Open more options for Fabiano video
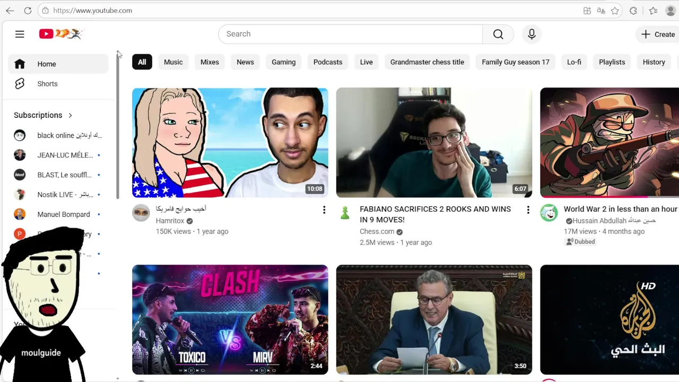 528,210
